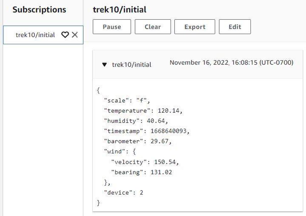The width and height of the screenshot is (306, 216).
Task: Click the trek10/initial topic heading above the buttons
Action: point(120,10)
